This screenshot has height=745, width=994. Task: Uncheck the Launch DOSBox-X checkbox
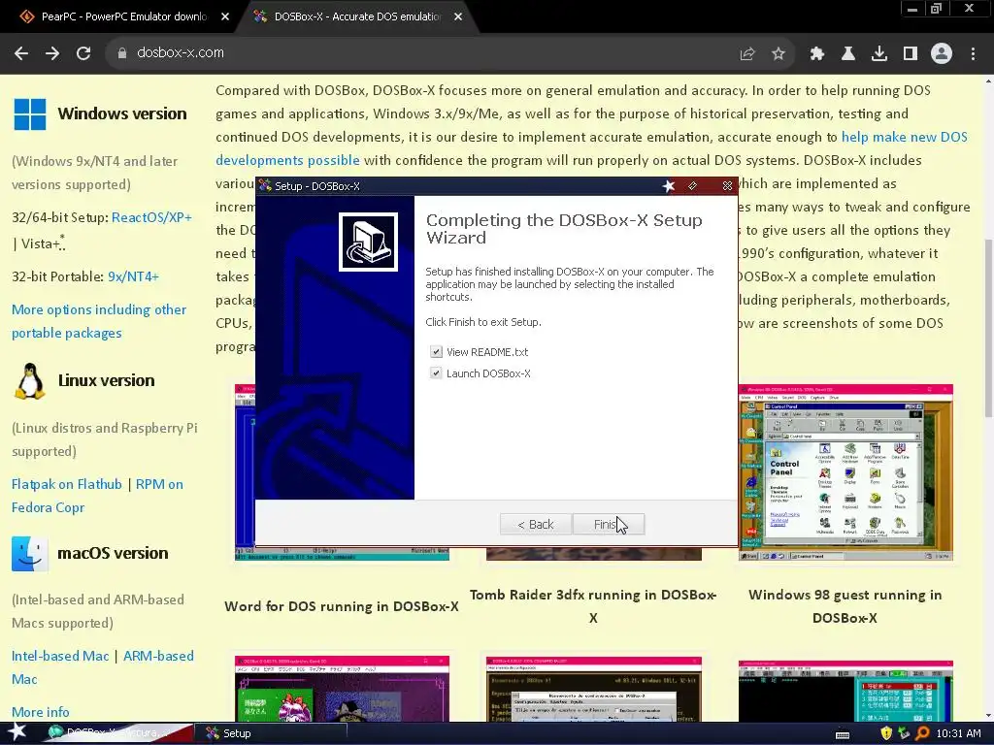[436, 373]
